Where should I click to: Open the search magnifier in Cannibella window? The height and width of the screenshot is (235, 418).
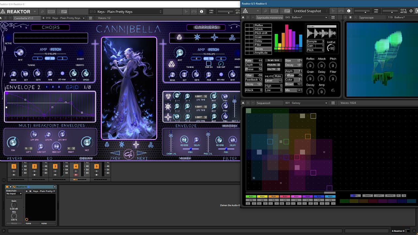click(x=42, y=11)
